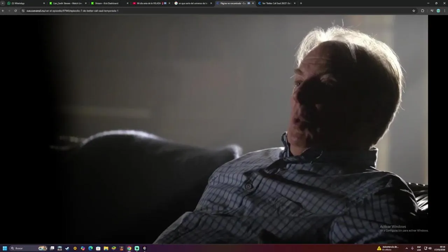This screenshot has width=448, height=252.
Task: Open the browser extensions menu
Action: (422, 11)
